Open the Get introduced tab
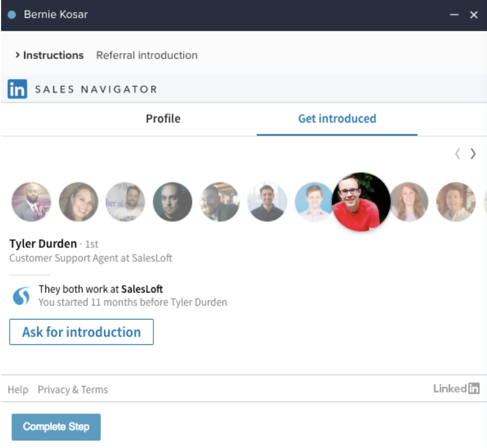The width and height of the screenshot is (487, 448). coord(336,119)
